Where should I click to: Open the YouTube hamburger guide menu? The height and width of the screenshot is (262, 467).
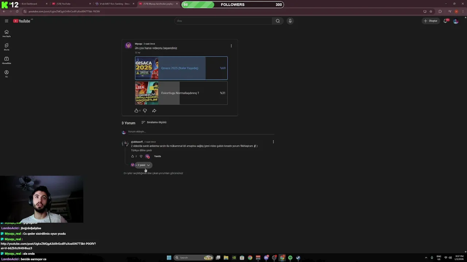6,21
